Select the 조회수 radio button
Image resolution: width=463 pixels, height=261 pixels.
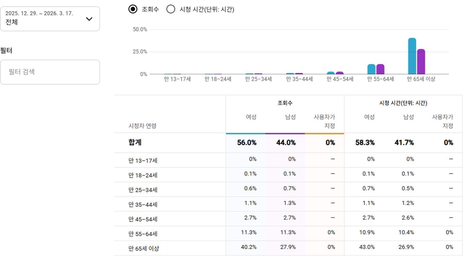pyautogui.click(x=133, y=9)
